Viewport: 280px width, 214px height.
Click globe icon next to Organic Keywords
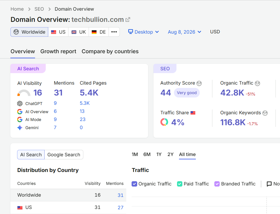tap(265, 113)
